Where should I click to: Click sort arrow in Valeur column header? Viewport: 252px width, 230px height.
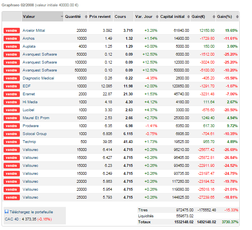coord(62,17)
